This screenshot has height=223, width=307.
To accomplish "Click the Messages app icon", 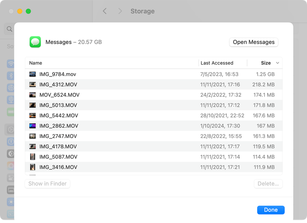I will tap(35, 42).
